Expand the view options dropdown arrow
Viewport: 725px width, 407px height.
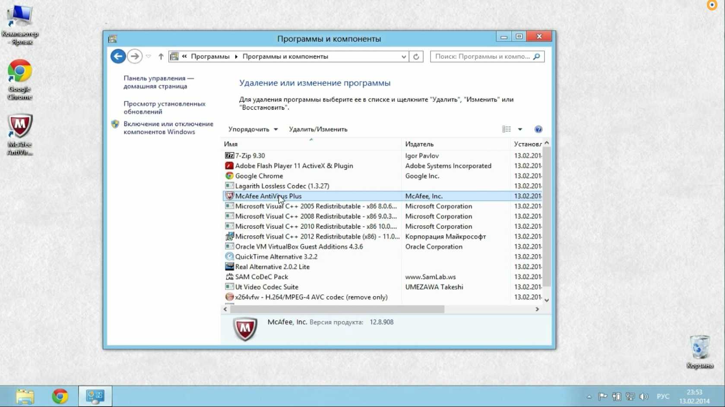(520, 129)
